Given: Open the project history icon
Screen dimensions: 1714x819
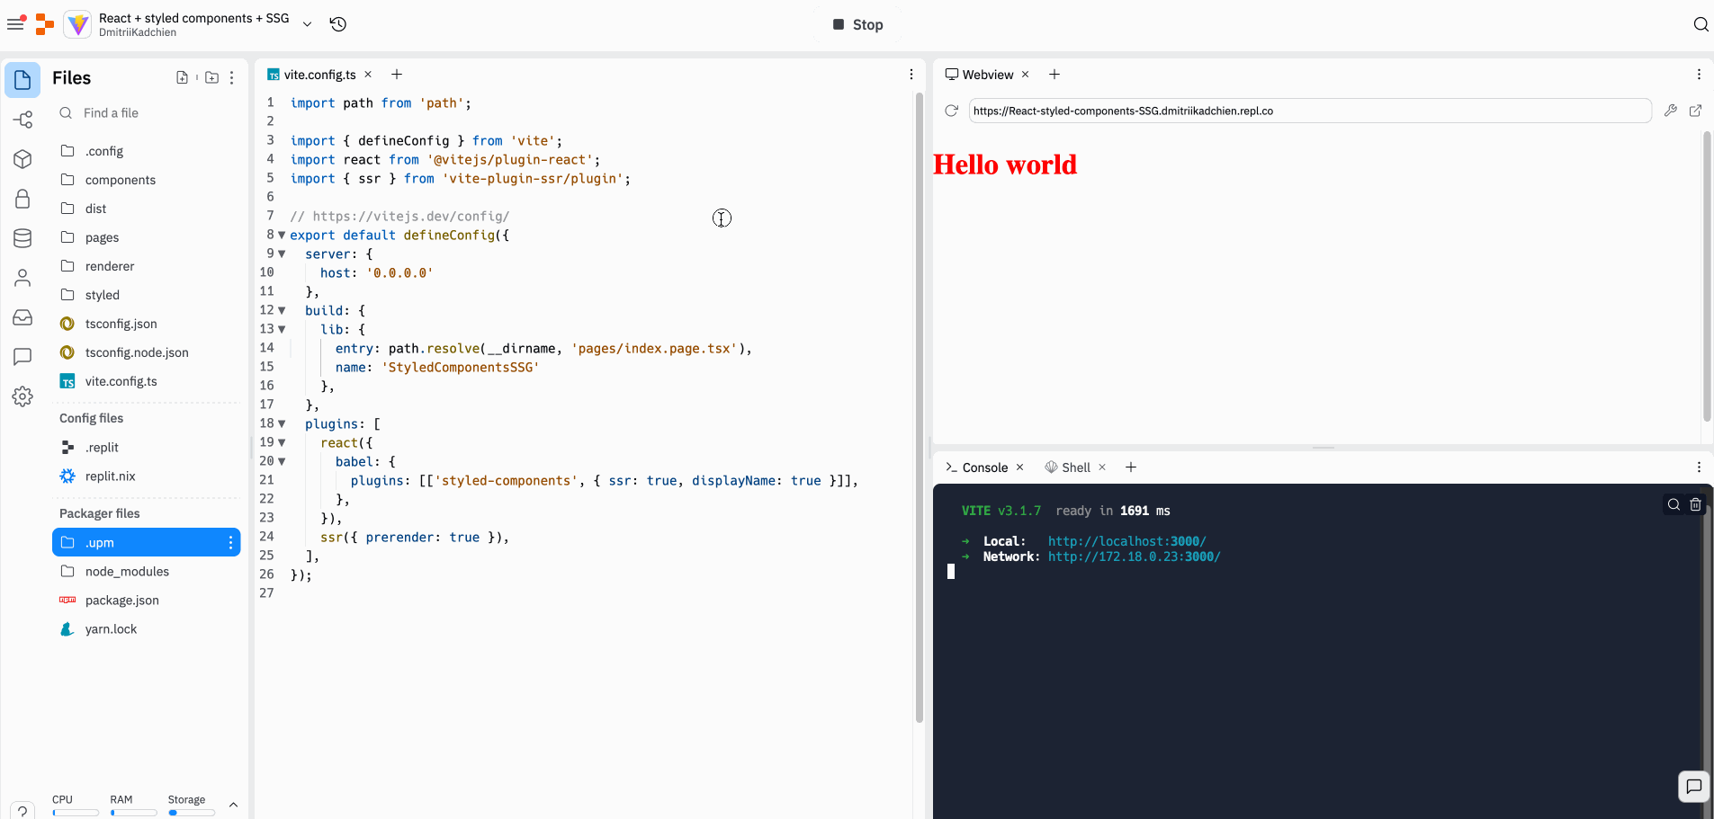Looking at the screenshot, I should [338, 24].
